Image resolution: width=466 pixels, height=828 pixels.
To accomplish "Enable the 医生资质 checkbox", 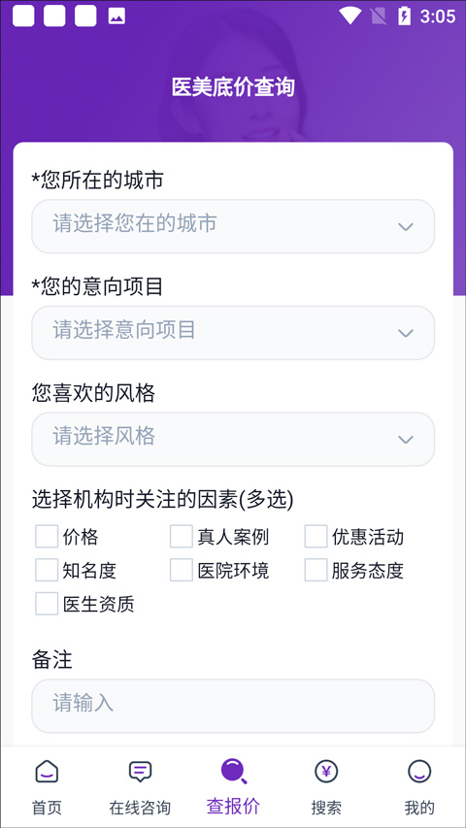I will [47, 604].
